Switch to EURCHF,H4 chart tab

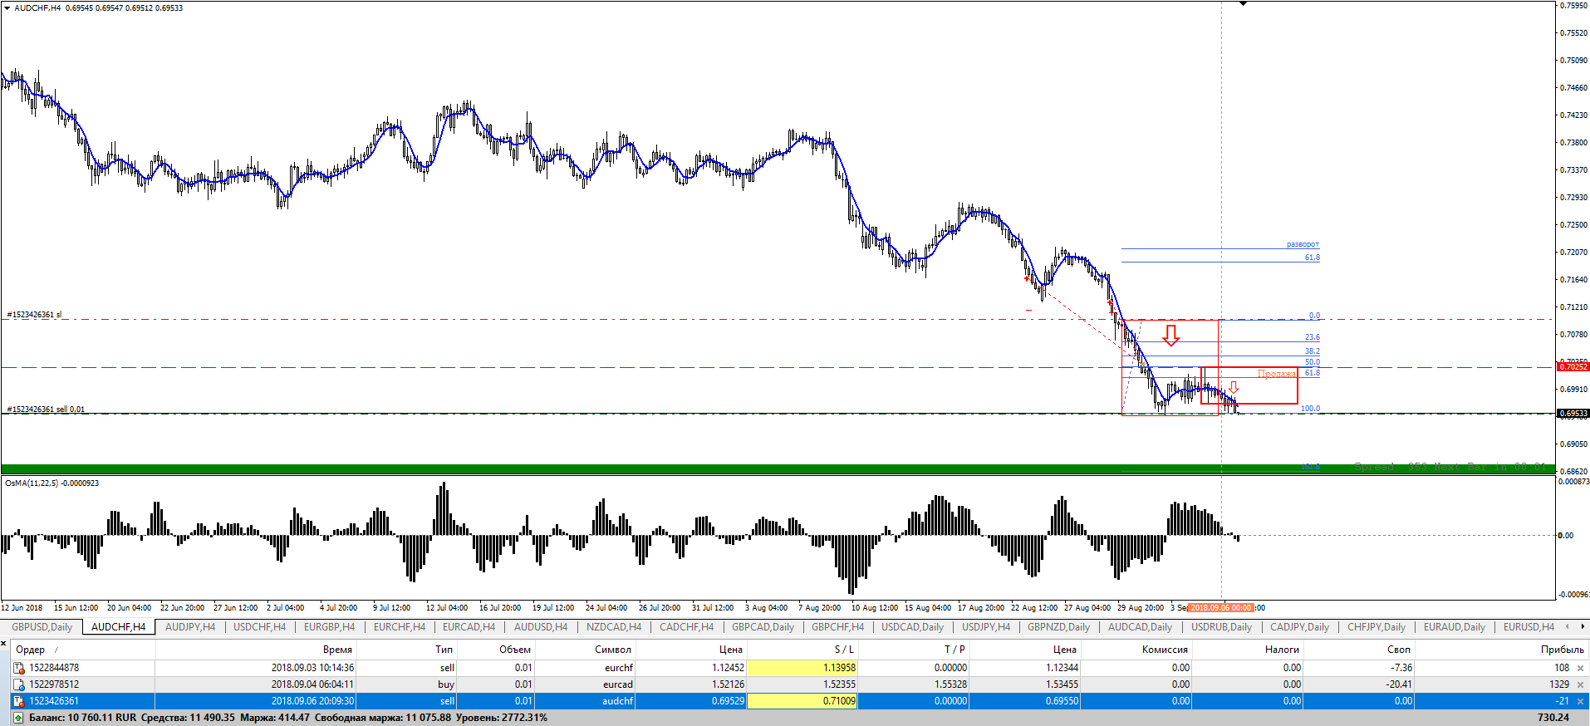400,627
